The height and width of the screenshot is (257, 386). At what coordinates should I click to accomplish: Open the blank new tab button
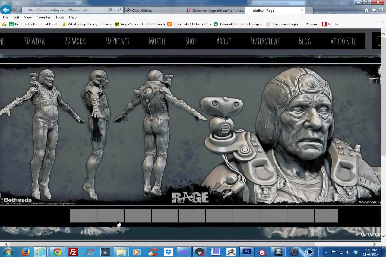coord(309,11)
